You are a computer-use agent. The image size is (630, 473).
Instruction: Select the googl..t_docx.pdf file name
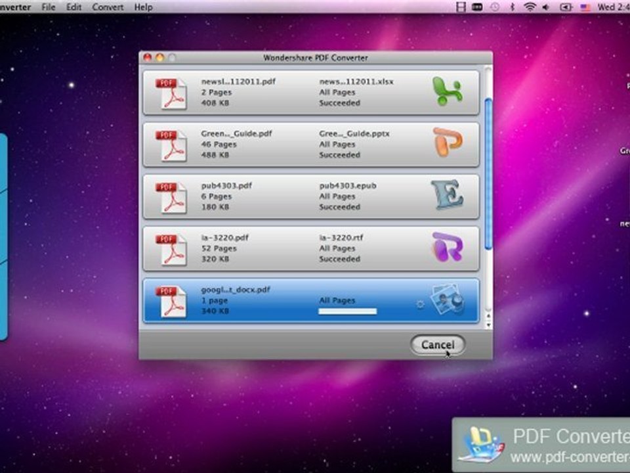(236, 290)
